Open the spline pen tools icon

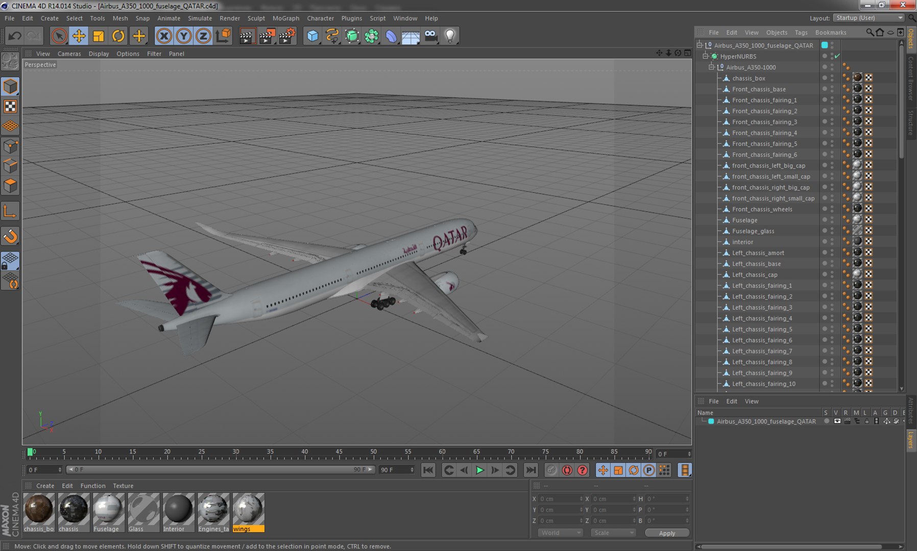tap(332, 36)
